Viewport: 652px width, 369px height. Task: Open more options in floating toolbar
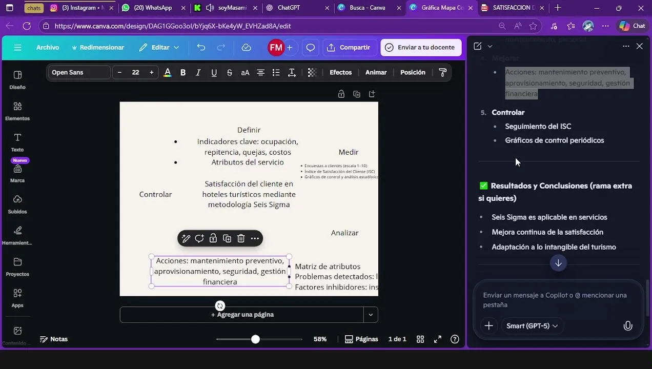click(x=255, y=238)
